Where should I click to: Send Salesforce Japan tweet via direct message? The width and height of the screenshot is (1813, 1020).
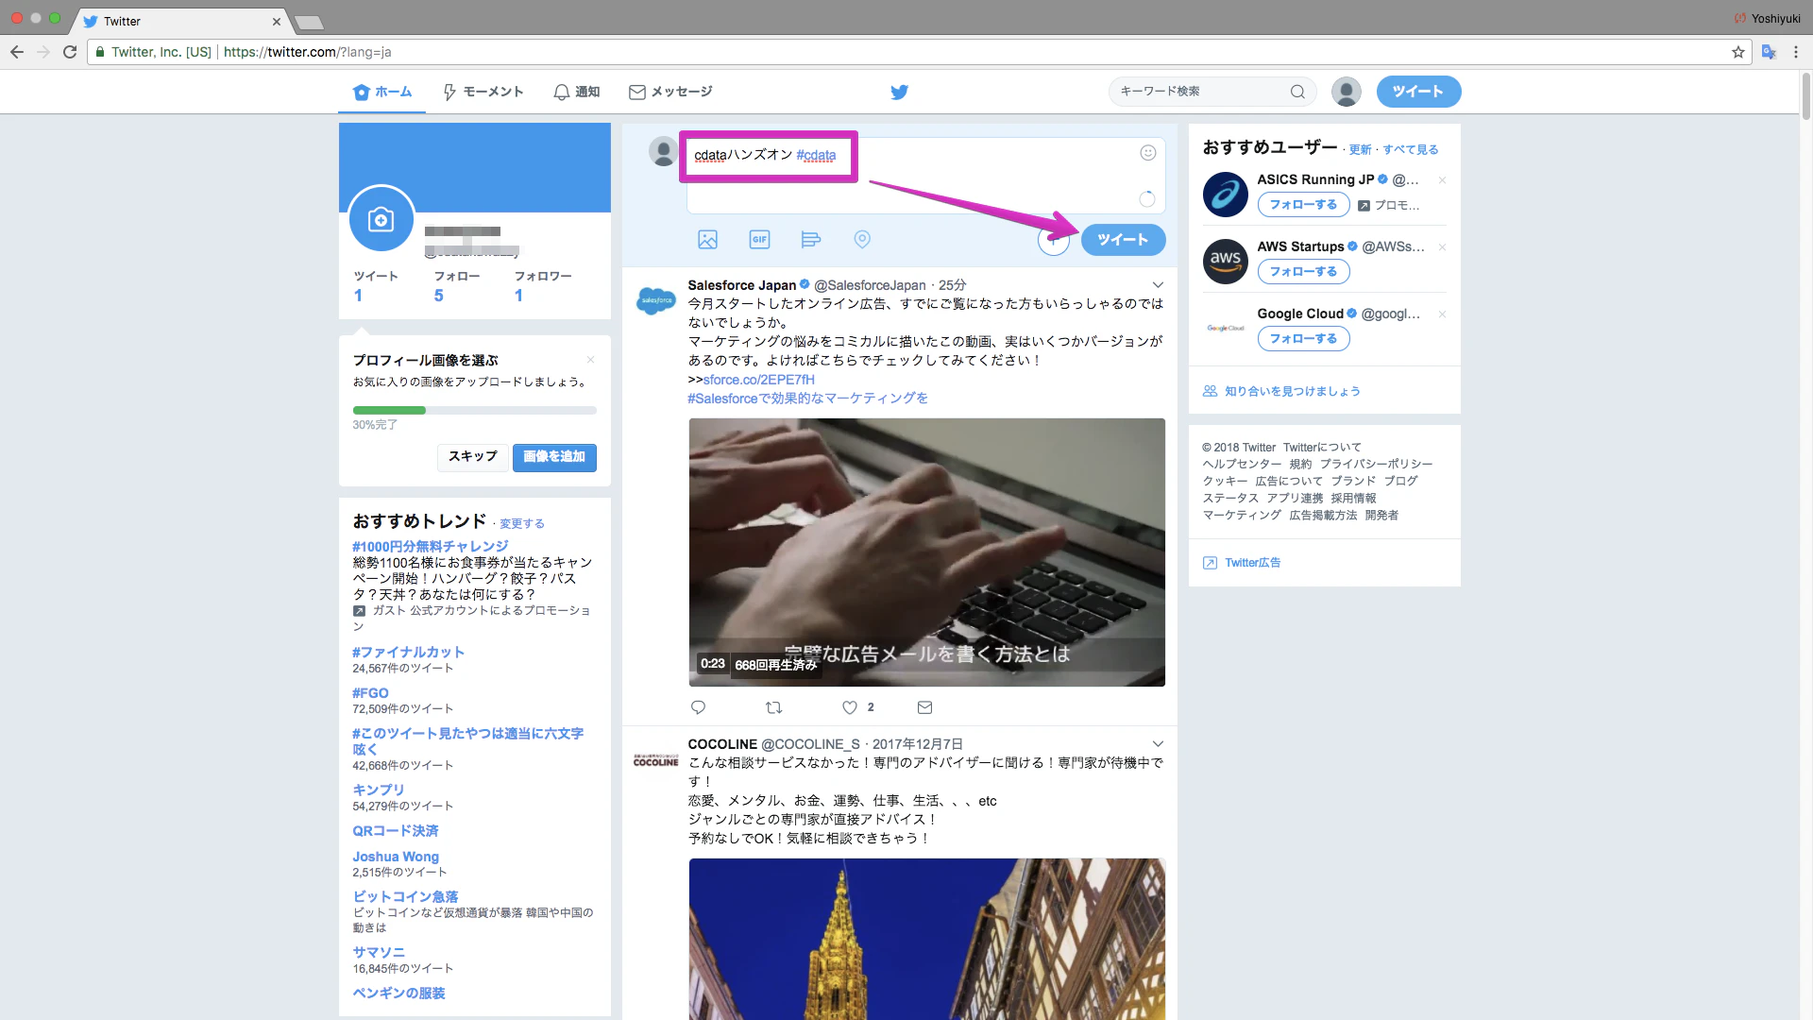924,707
